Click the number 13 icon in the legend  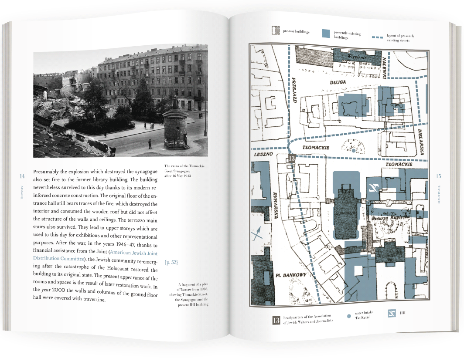(276, 320)
